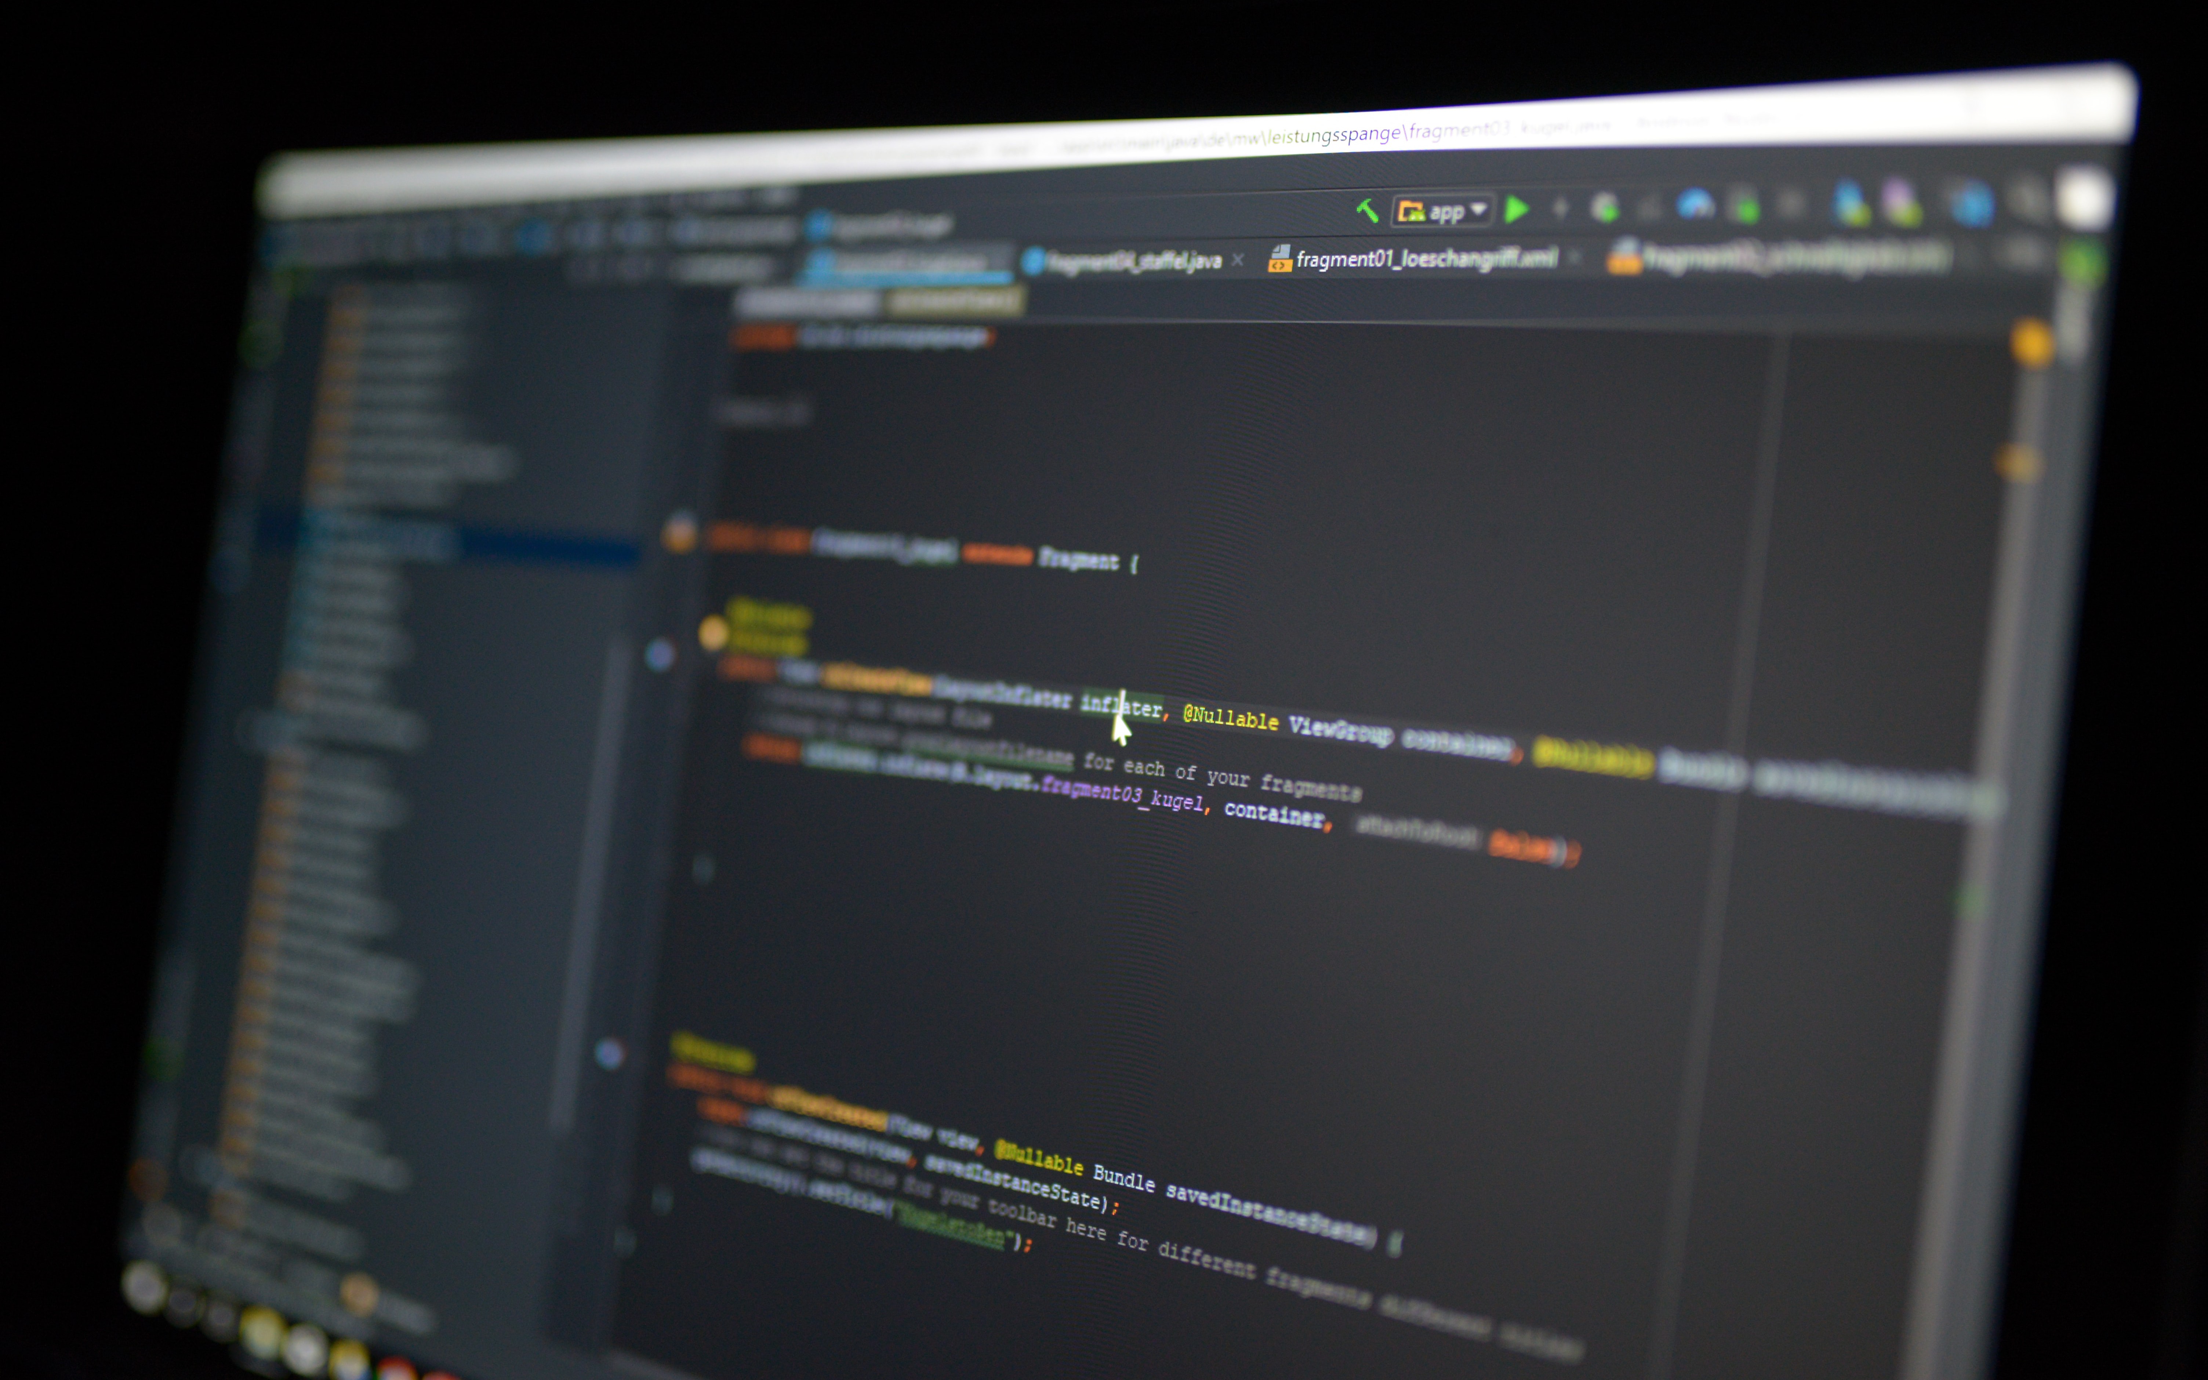Click the override gutter marker near onViewCreated
This screenshot has width=2208, height=1380.
coord(610,1054)
